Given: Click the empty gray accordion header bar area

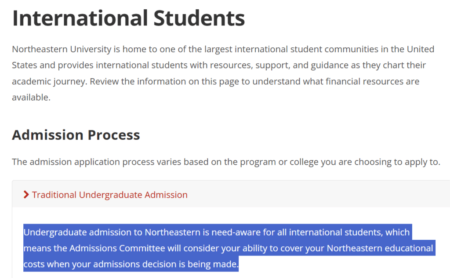Looking at the screenshot, I should [x=316, y=194].
